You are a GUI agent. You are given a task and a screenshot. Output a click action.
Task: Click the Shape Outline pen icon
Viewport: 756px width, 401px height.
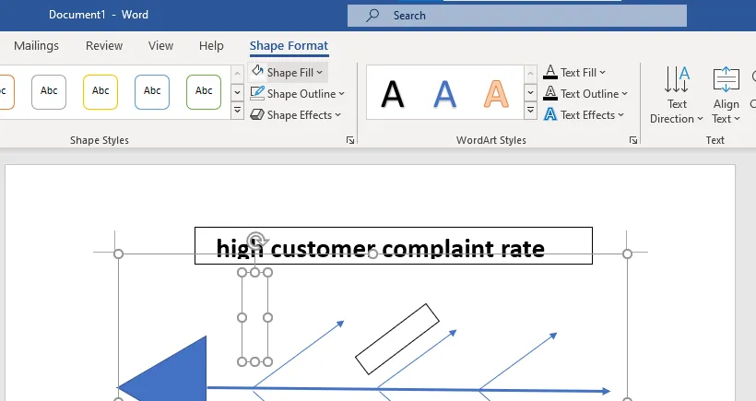point(257,93)
